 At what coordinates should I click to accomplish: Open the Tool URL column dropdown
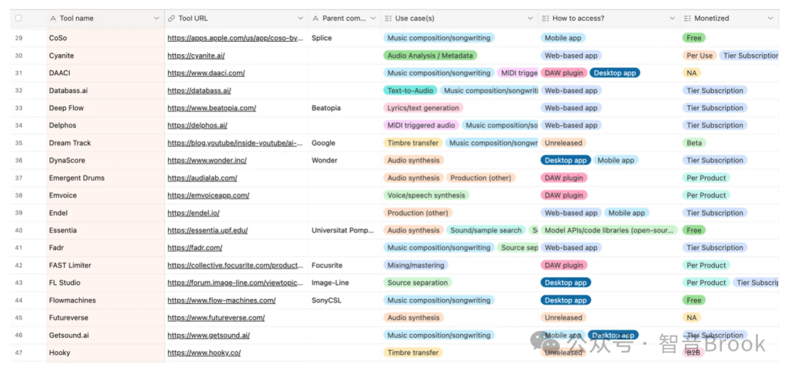(301, 18)
